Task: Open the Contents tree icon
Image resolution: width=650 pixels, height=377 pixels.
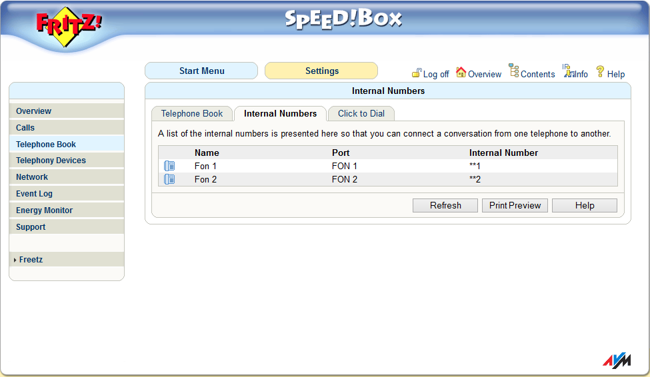Action: 514,71
